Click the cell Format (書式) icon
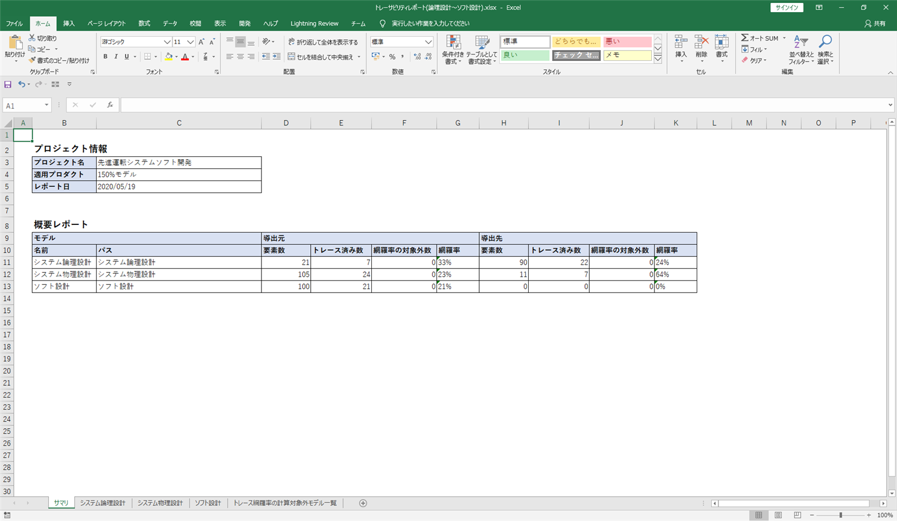This screenshot has width=897, height=521. [721, 42]
